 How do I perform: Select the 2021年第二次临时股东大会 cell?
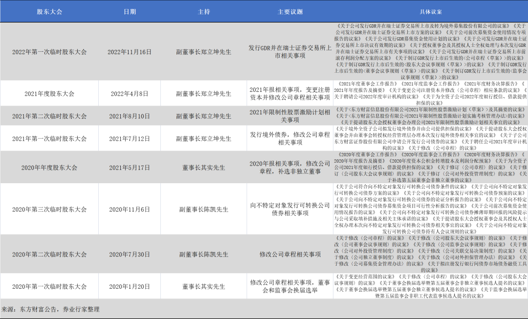tap(49, 116)
